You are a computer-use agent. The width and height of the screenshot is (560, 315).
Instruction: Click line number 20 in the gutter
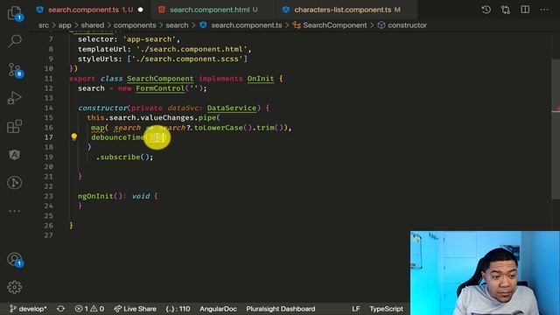49,167
